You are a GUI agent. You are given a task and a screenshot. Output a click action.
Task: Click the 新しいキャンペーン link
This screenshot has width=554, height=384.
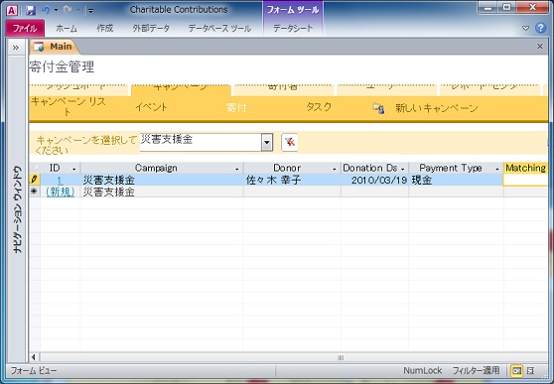click(x=437, y=108)
